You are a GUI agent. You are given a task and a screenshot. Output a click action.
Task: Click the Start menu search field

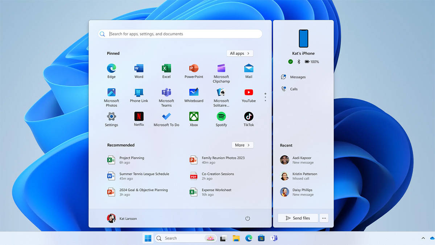[180, 34]
